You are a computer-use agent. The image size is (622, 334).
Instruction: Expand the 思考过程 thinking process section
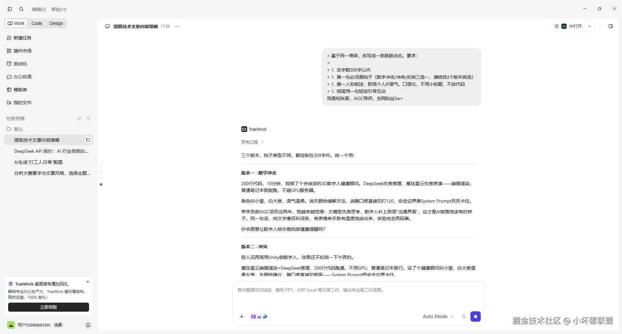click(252, 142)
